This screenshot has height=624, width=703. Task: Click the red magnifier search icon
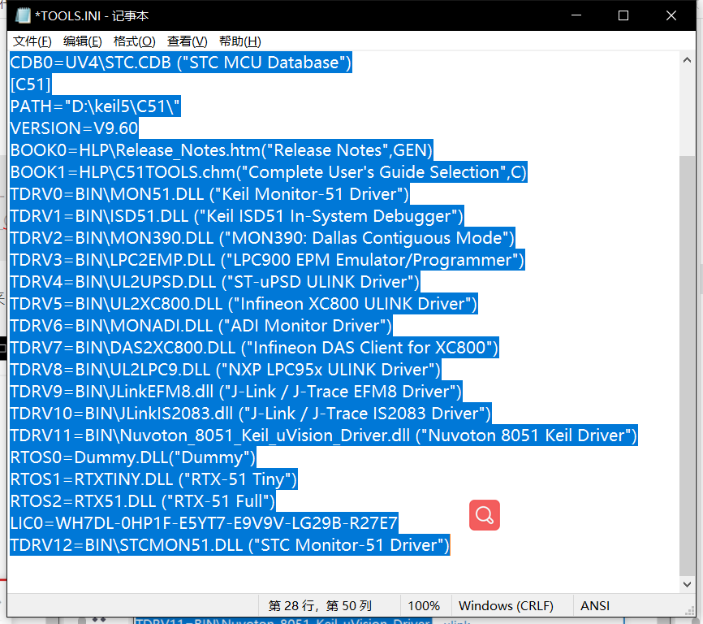(484, 515)
